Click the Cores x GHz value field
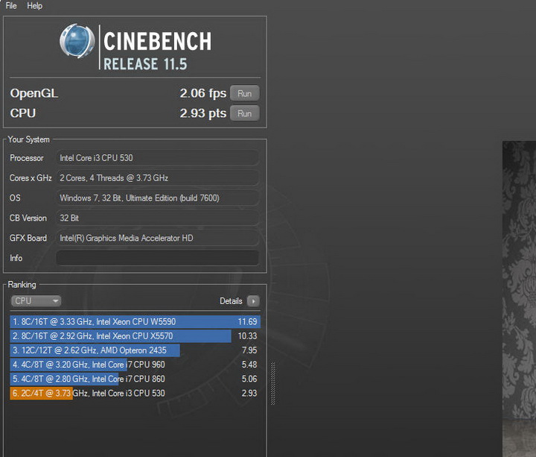This screenshot has width=536, height=457. (158, 178)
